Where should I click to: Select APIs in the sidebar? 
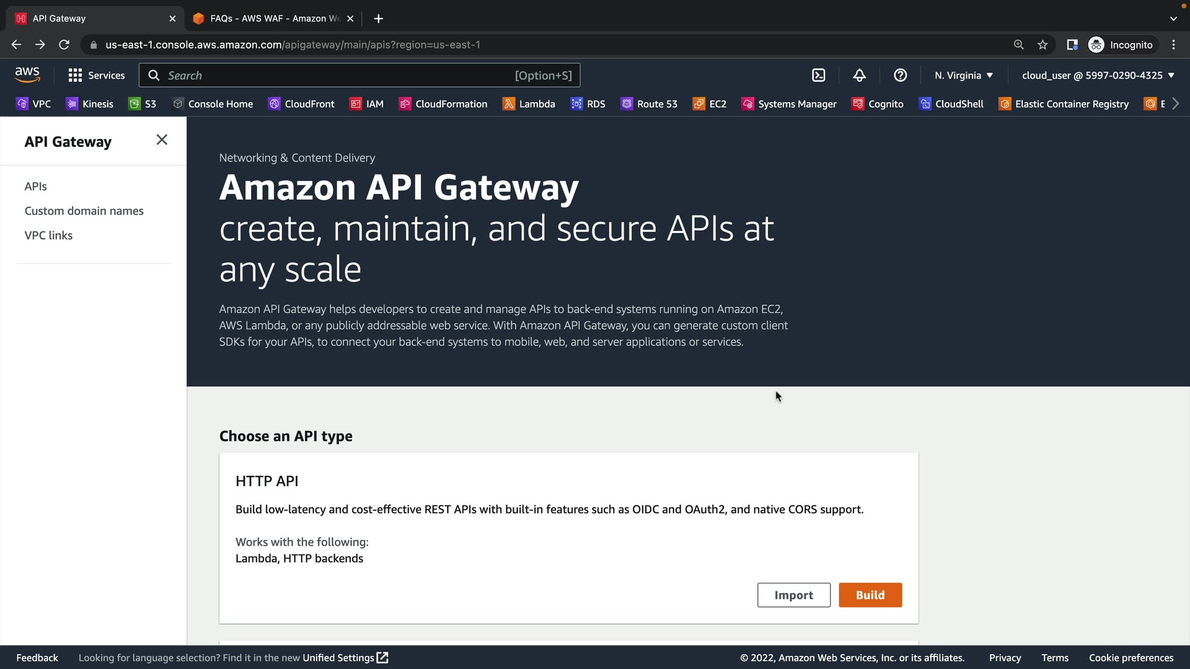pos(36,186)
